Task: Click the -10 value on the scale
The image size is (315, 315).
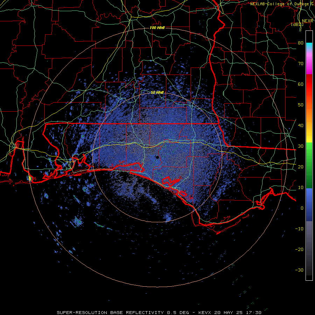Action: pos(299,229)
